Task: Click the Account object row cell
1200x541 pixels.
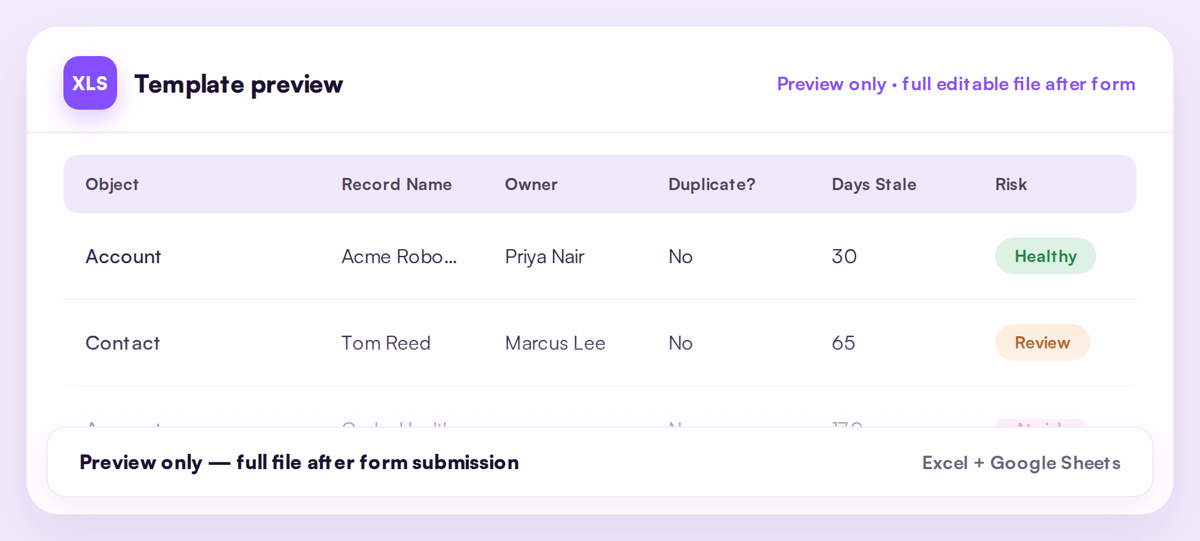Action: pos(123,256)
